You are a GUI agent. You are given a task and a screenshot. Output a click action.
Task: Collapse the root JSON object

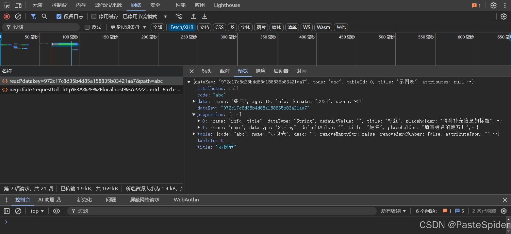[x=189, y=82]
